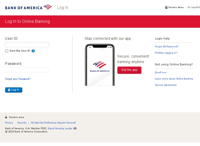200x146 pixels.
Task: View the Service Agreement link
Action: pyautogui.click(x=166, y=85)
